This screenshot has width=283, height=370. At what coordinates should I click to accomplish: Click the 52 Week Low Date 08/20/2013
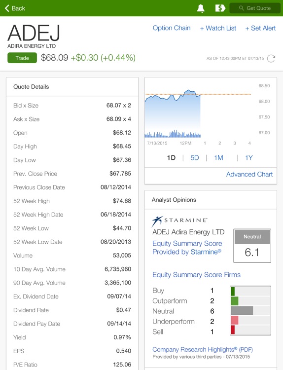point(116,242)
